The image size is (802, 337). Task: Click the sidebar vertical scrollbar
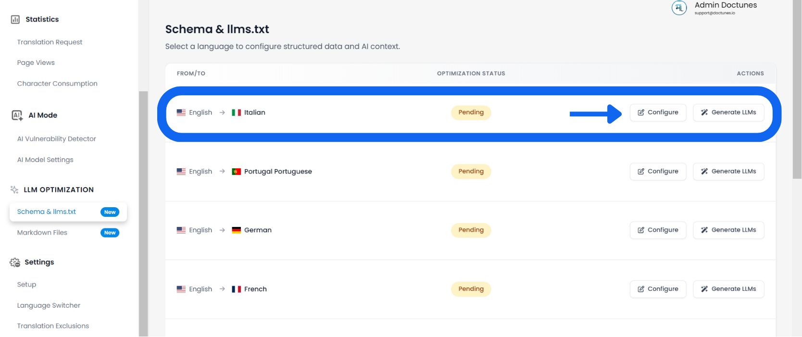[x=143, y=214]
